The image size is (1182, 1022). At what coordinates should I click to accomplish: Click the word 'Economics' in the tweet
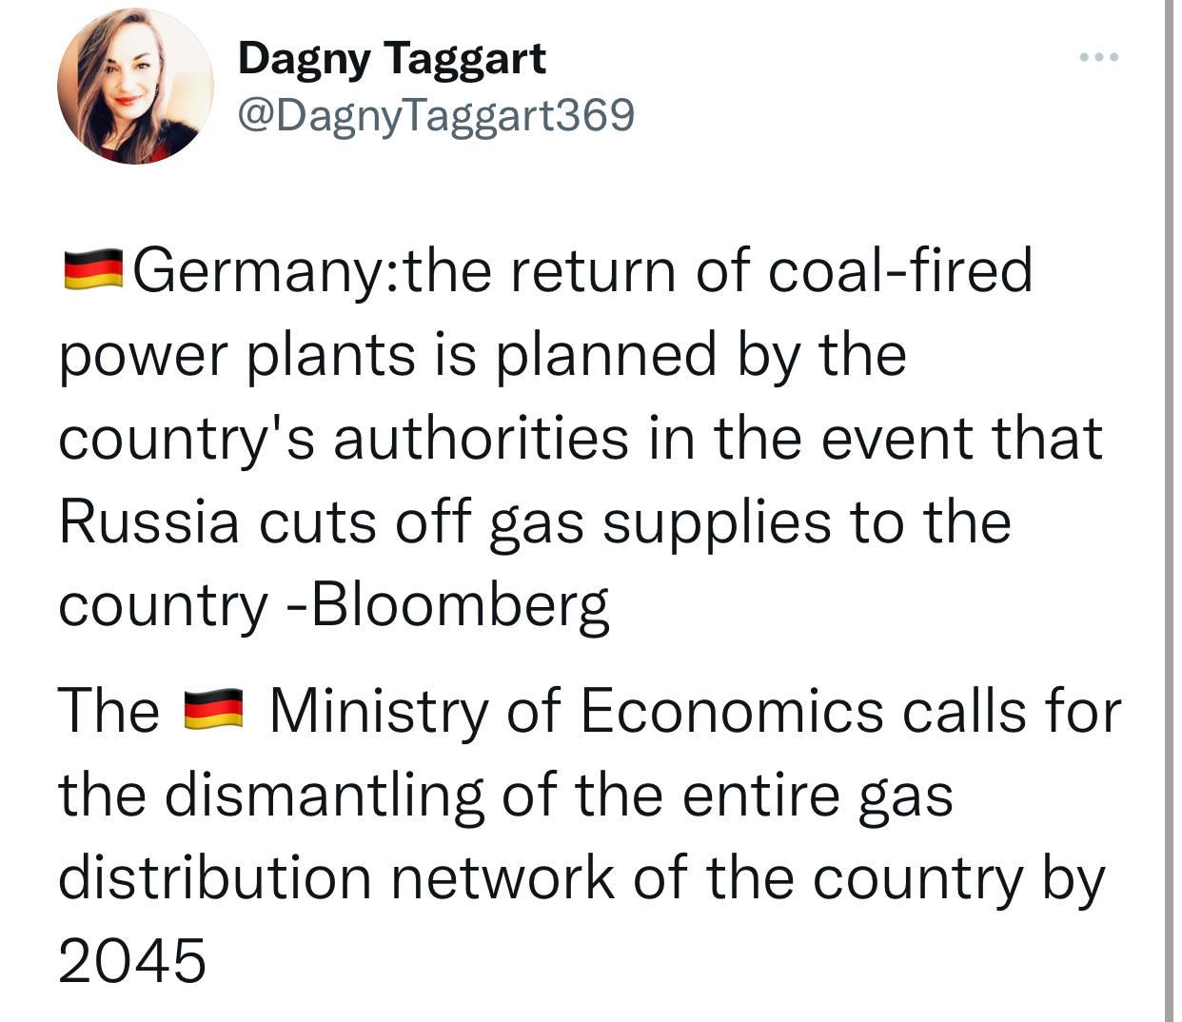pyautogui.click(x=732, y=710)
